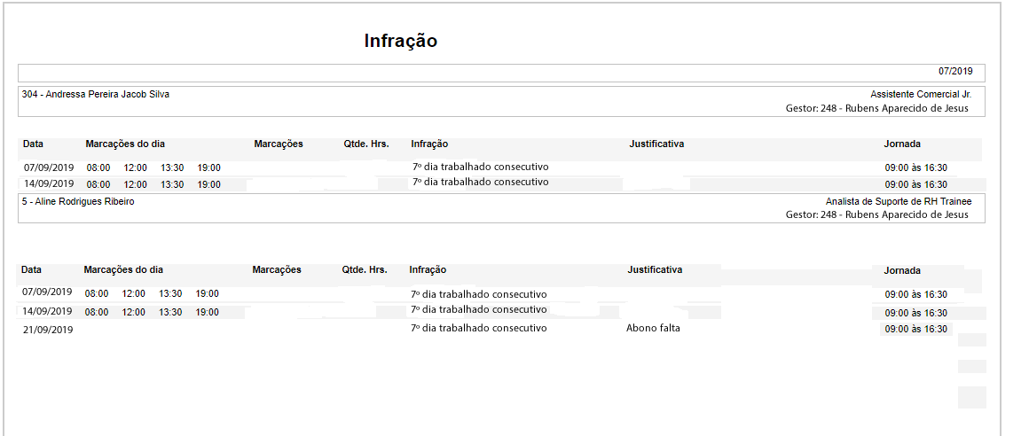Click the Gestor line below Assistente Comercial Jr.
1029x436 pixels.
tap(876, 108)
